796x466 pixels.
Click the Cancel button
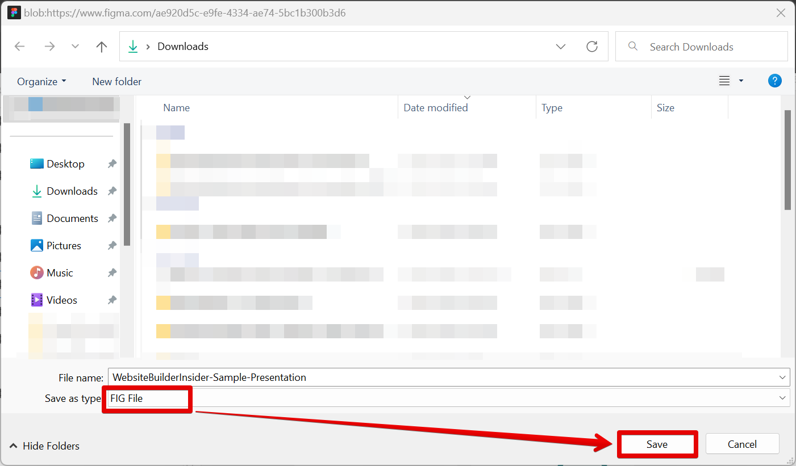(742, 444)
